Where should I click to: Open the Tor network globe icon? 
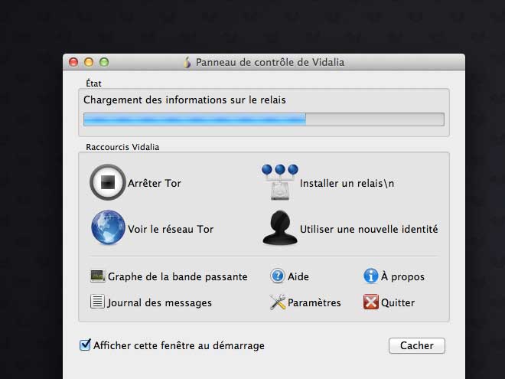point(108,227)
